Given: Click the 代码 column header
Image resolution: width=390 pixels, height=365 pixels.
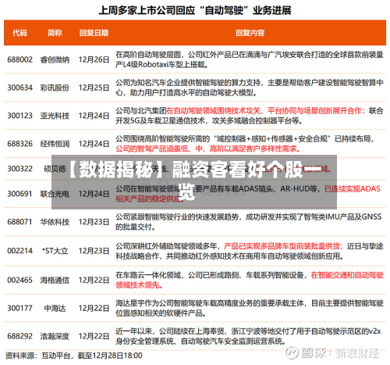Looking at the screenshot, I should pos(19,33).
